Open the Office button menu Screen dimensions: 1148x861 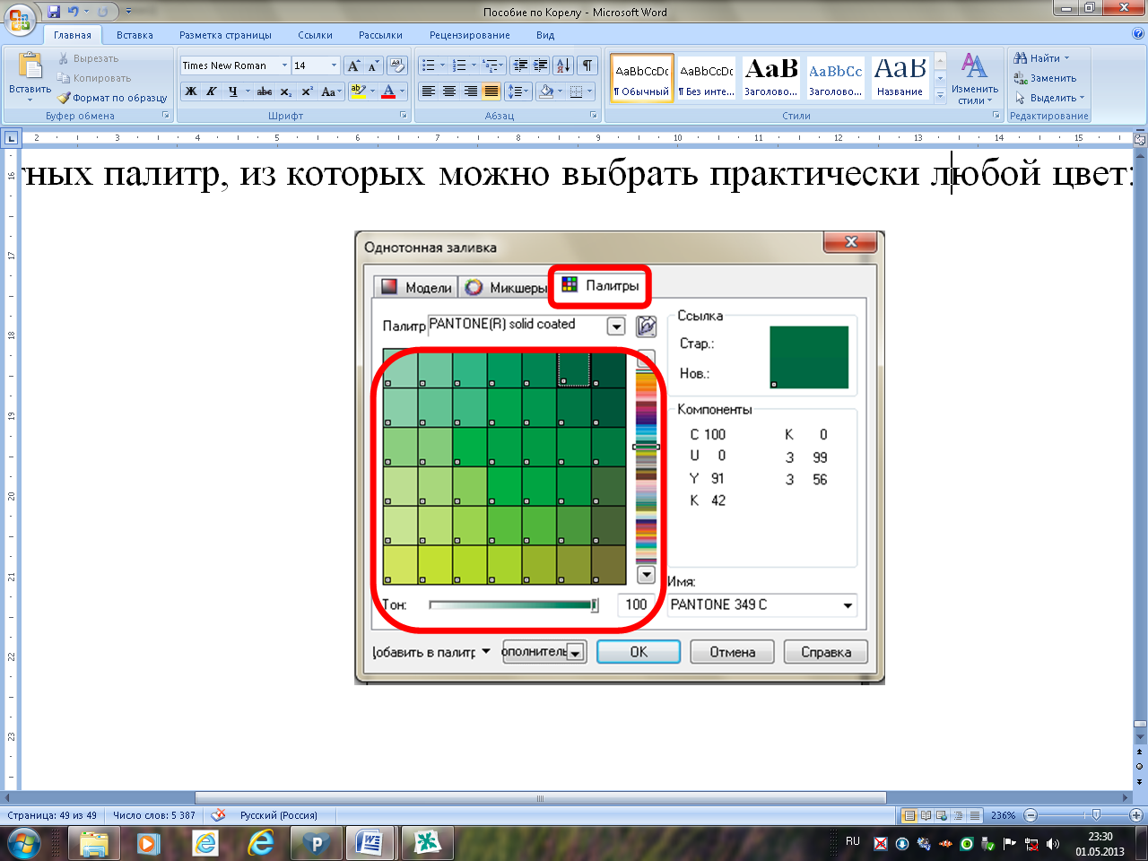(20, 19)
